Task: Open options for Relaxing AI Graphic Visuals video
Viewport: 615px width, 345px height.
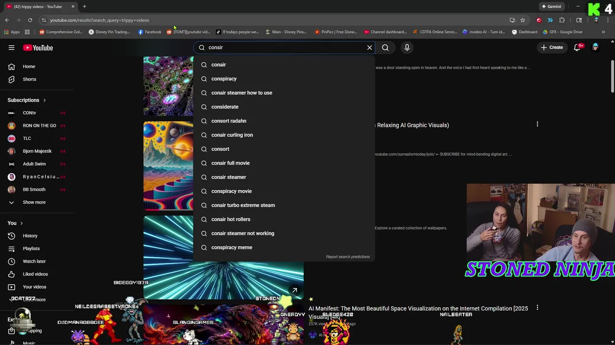Action: tap(537, 125)
